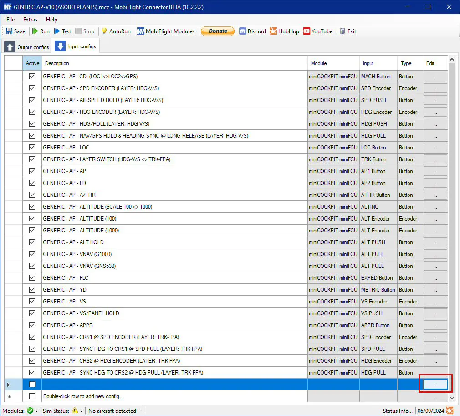Viewport: 460px width, 416px height.
Task: Select the Input configs tab
Action: point(76,46)
